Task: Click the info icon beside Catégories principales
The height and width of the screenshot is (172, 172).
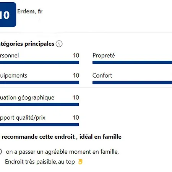Action: pyautogui.click(x=59, y=44)
